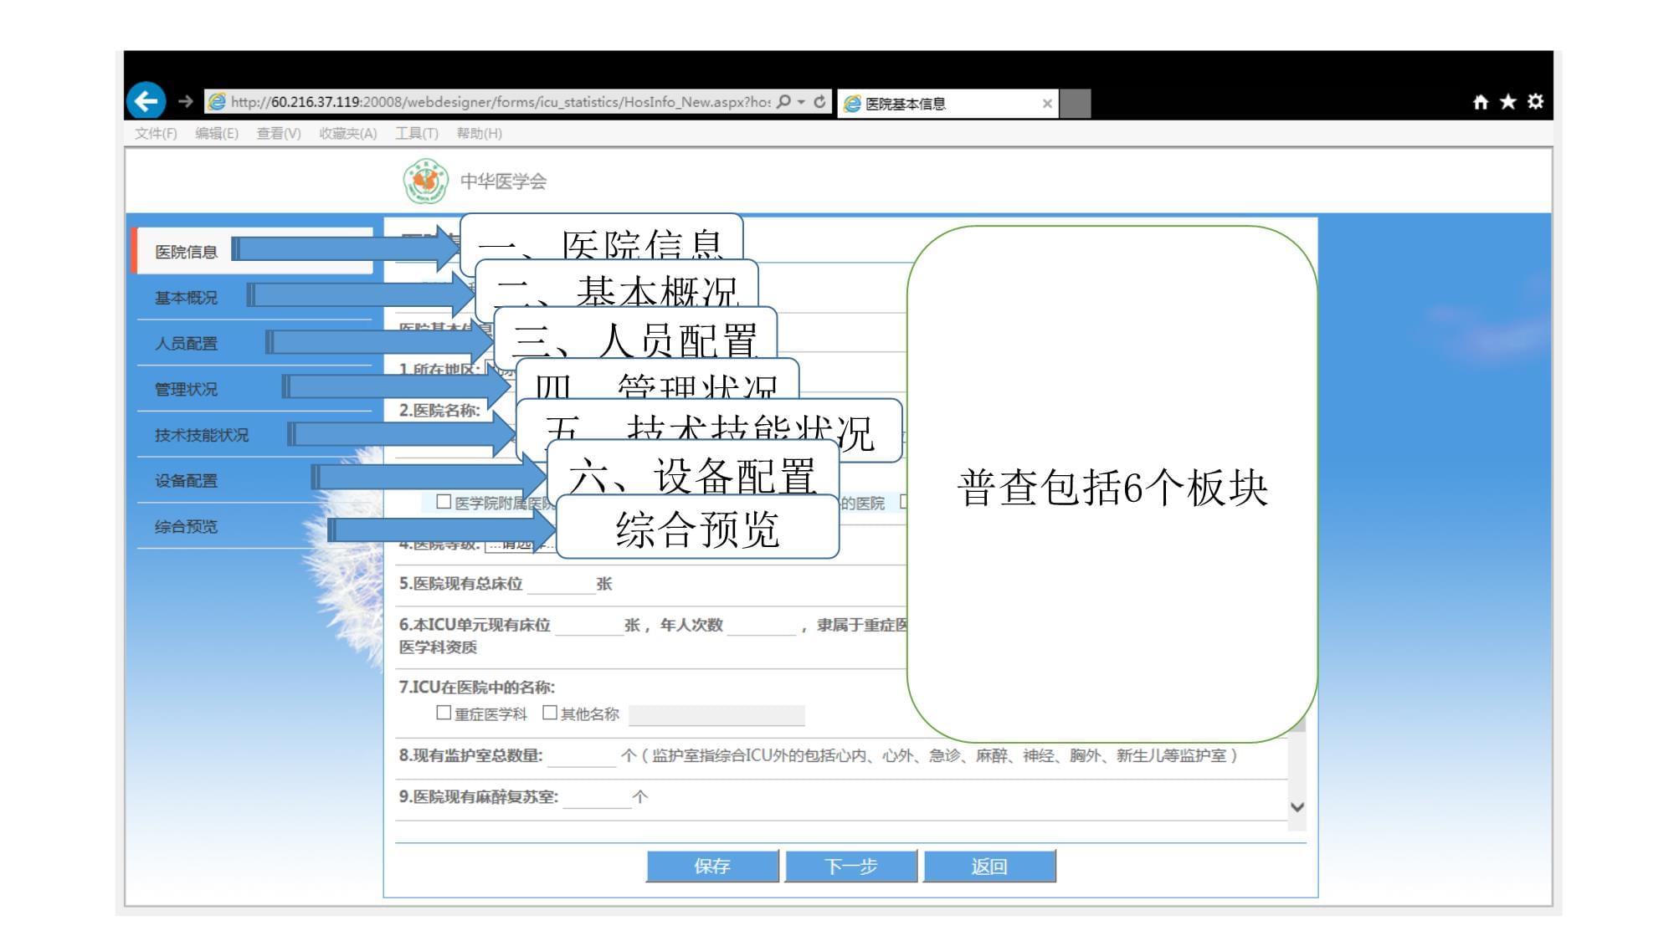Screen dimensions: 1674x941
Task: Click the 现有监护室总数量 input field
Action: (582, 756)
